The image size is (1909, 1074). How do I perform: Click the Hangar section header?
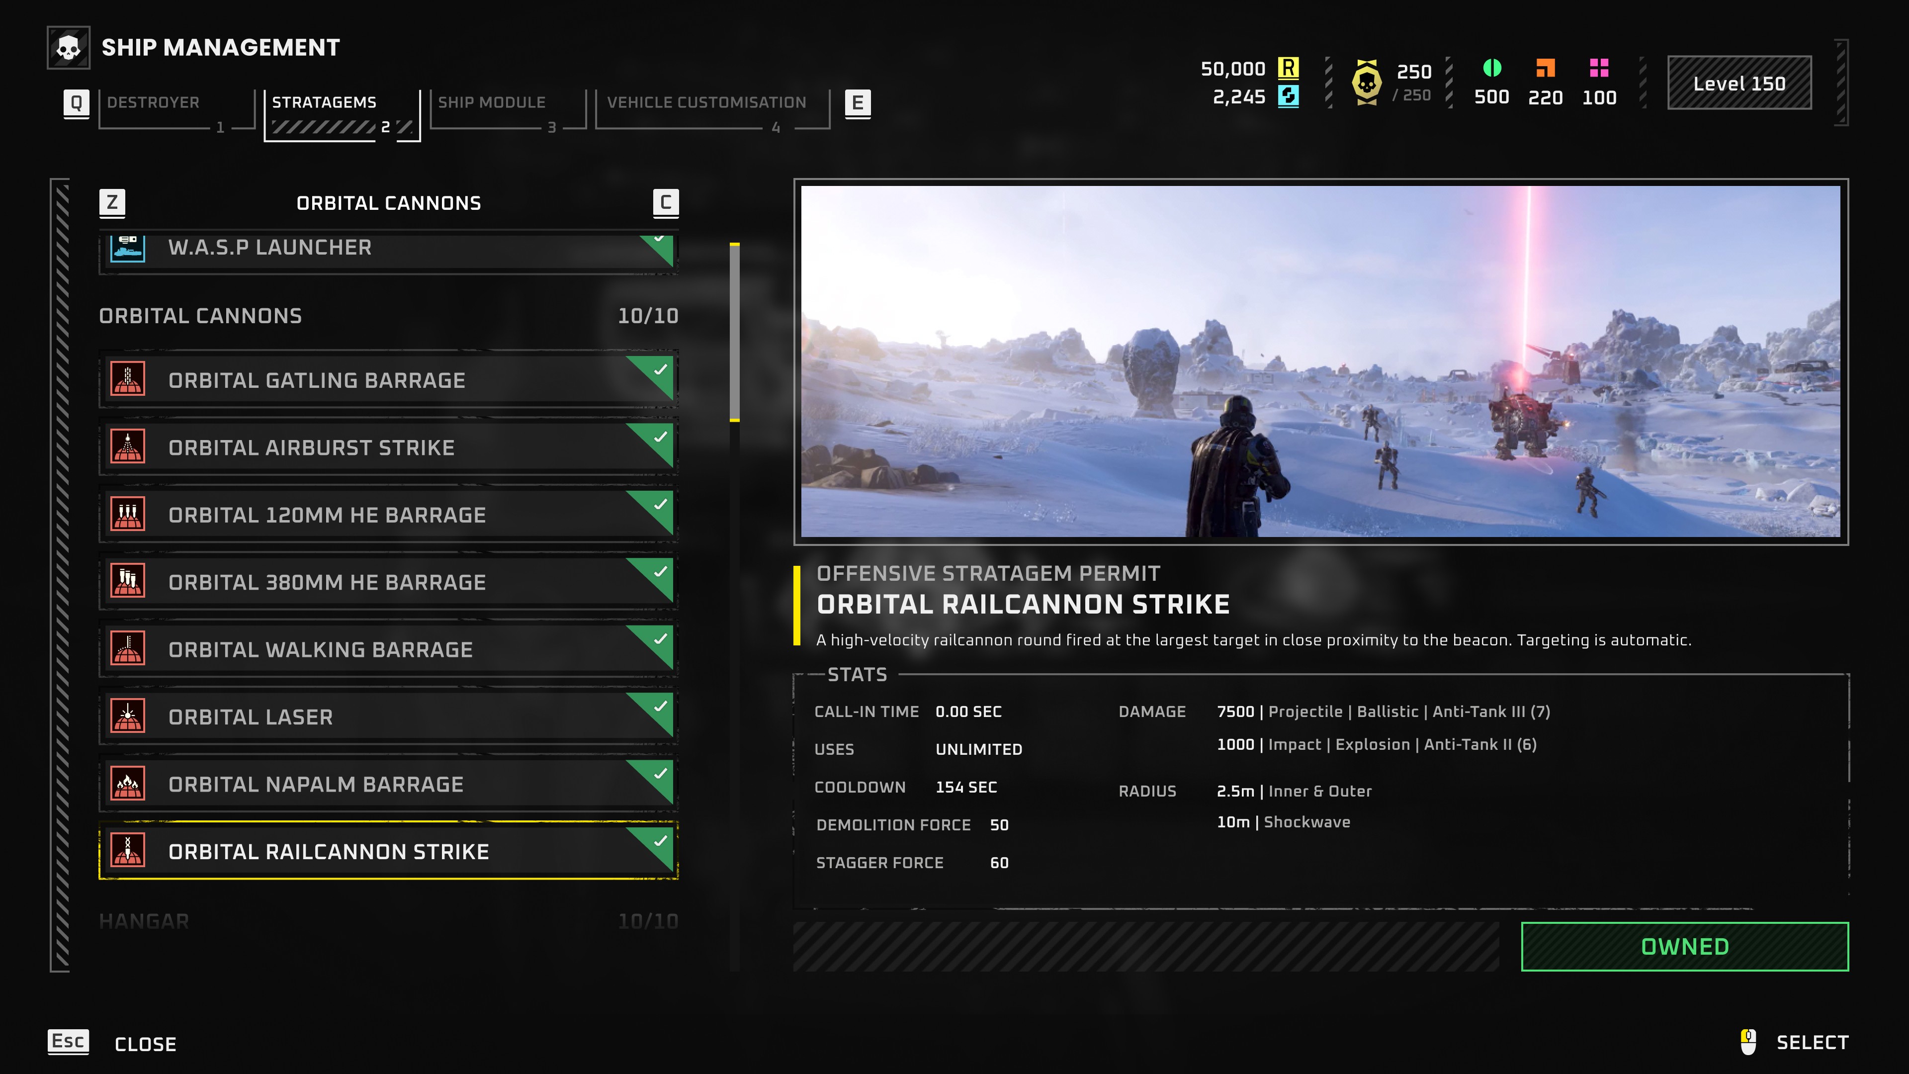[x=144, y=920]
